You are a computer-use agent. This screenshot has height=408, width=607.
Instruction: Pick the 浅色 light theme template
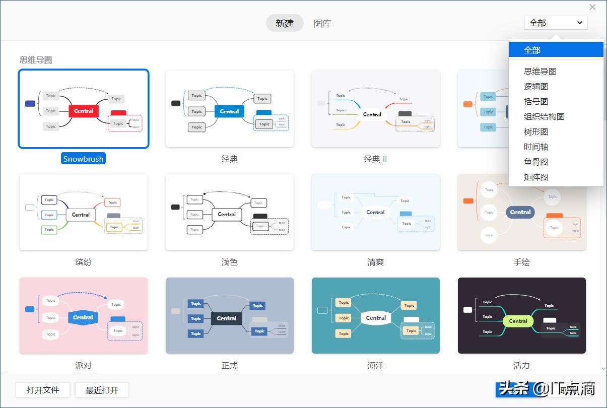pos(229,212)
